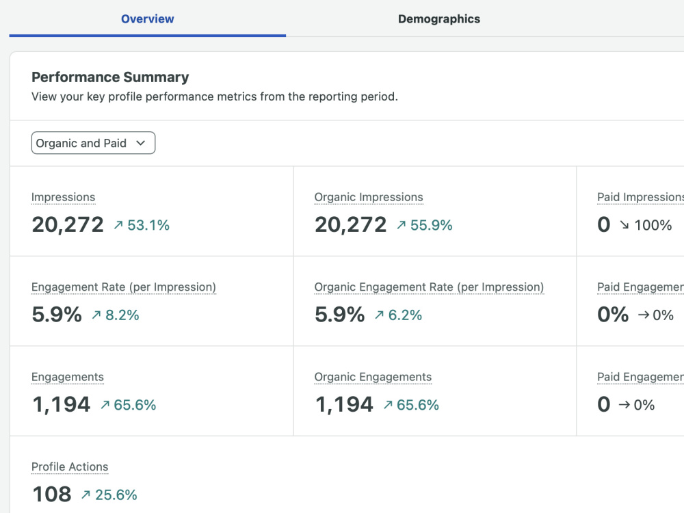Click the up arrow next to 8.2%
The height and width of the screenshot is (513, 684).
pos(96,315)
